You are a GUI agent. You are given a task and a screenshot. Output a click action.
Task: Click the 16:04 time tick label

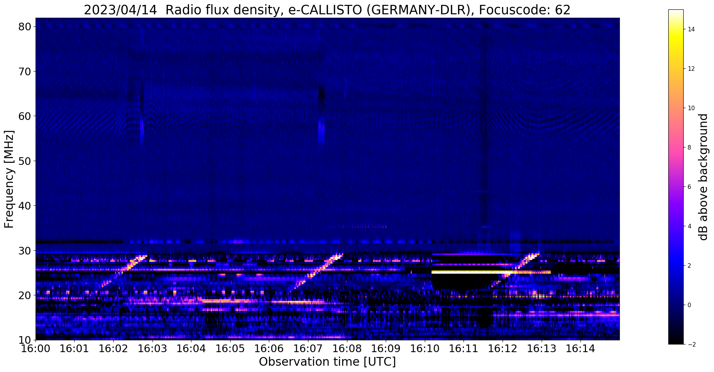[191, 348]
